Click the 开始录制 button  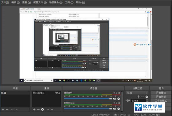click(161, 97)
